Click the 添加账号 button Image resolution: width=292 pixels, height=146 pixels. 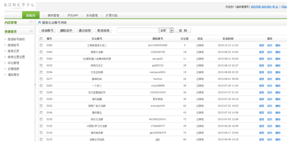pos(47,30)
